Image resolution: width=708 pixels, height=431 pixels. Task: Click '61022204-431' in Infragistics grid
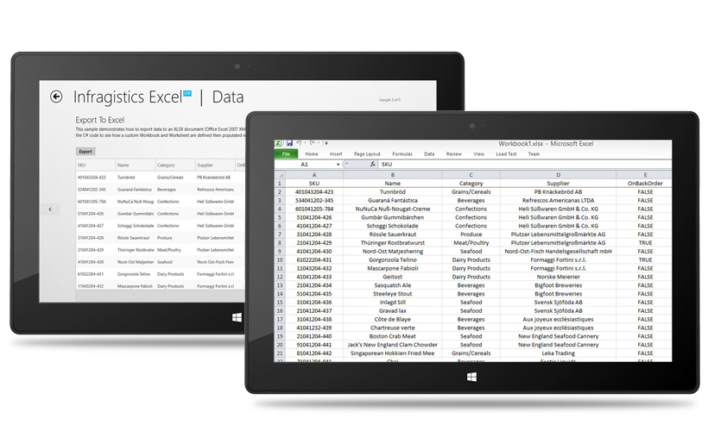pos(91,274)
